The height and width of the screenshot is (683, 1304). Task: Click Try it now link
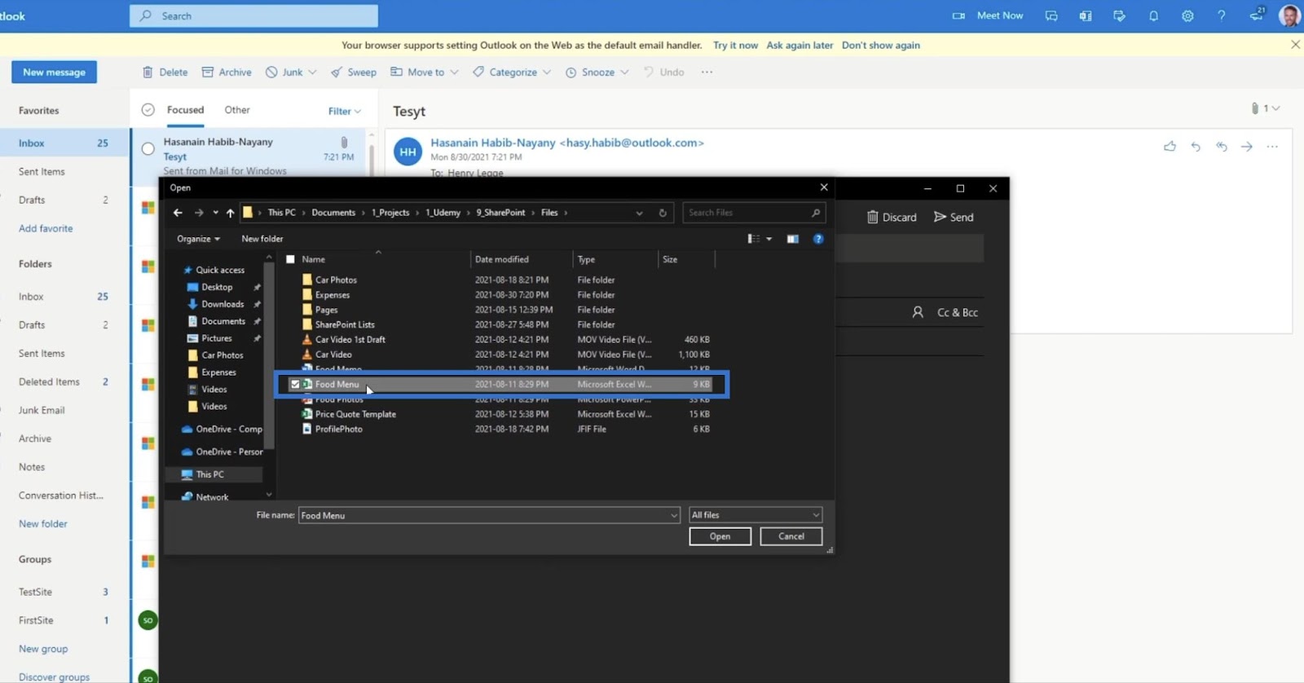[x=735, y=45]
